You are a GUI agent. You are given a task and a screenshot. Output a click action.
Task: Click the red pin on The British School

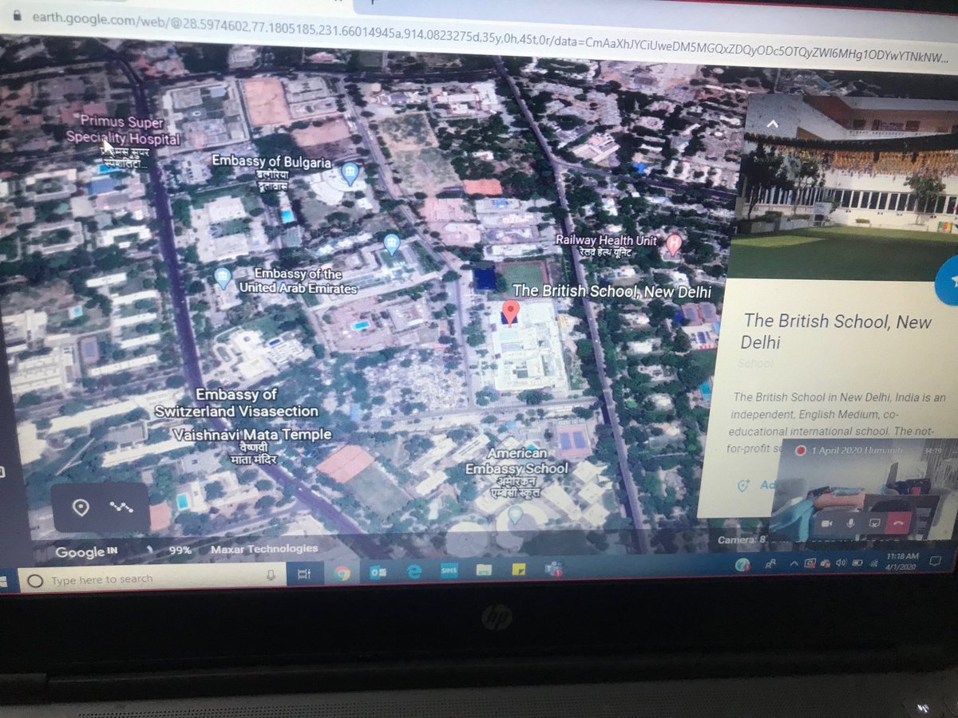click(510, 312)
